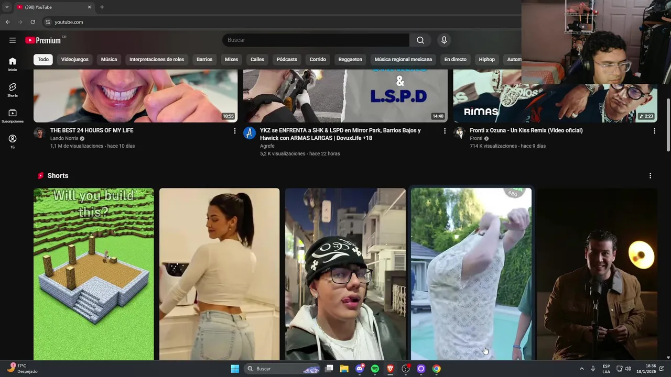This screenshot has height=377, width=671.
Task: Select the Barrios filter chip
Action: [204, 59]
